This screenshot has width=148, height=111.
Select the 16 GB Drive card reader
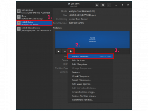34,23
